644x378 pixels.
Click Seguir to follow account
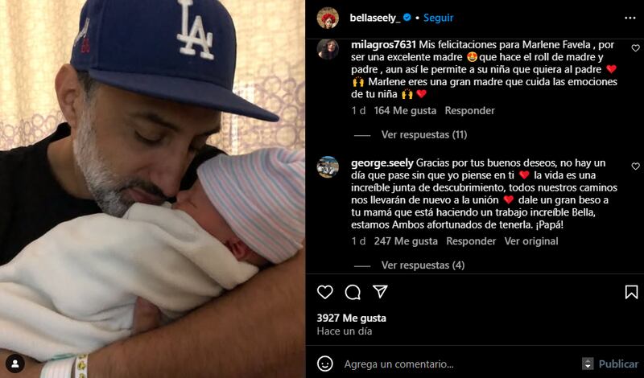click(x=438, y=18)
